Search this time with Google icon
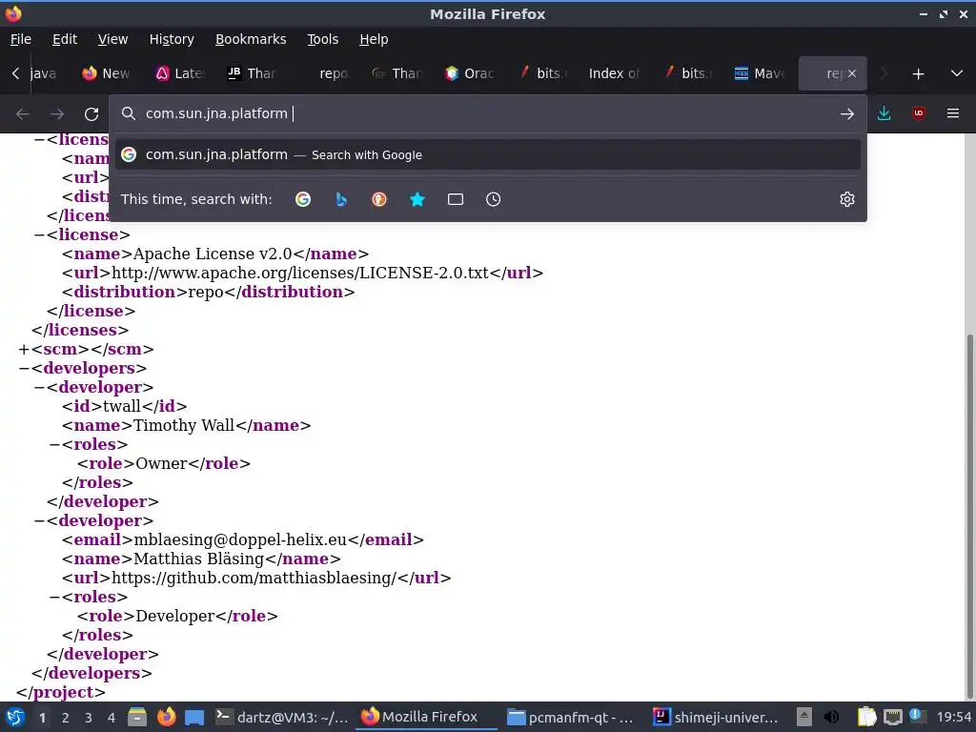Image resolution: width=976 pixels, height=732 pixels. 303,199
